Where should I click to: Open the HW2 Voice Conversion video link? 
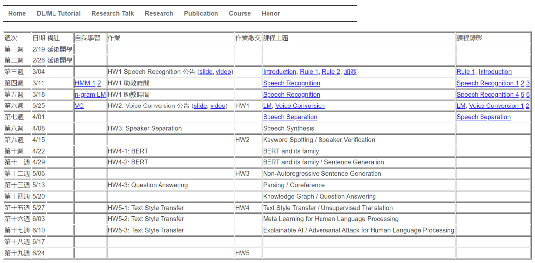[x=217, y=106]
